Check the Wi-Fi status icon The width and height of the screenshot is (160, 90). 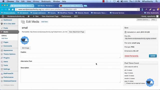coord(114,1)
